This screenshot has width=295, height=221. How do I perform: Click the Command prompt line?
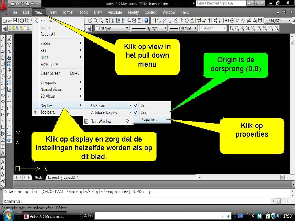click(137, 201)
